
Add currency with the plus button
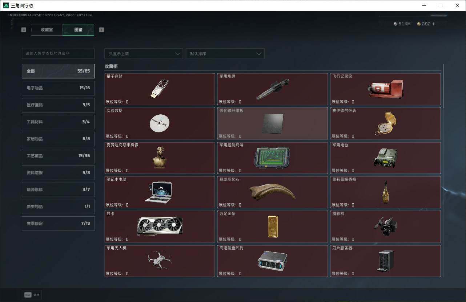(x=433, y=24)
